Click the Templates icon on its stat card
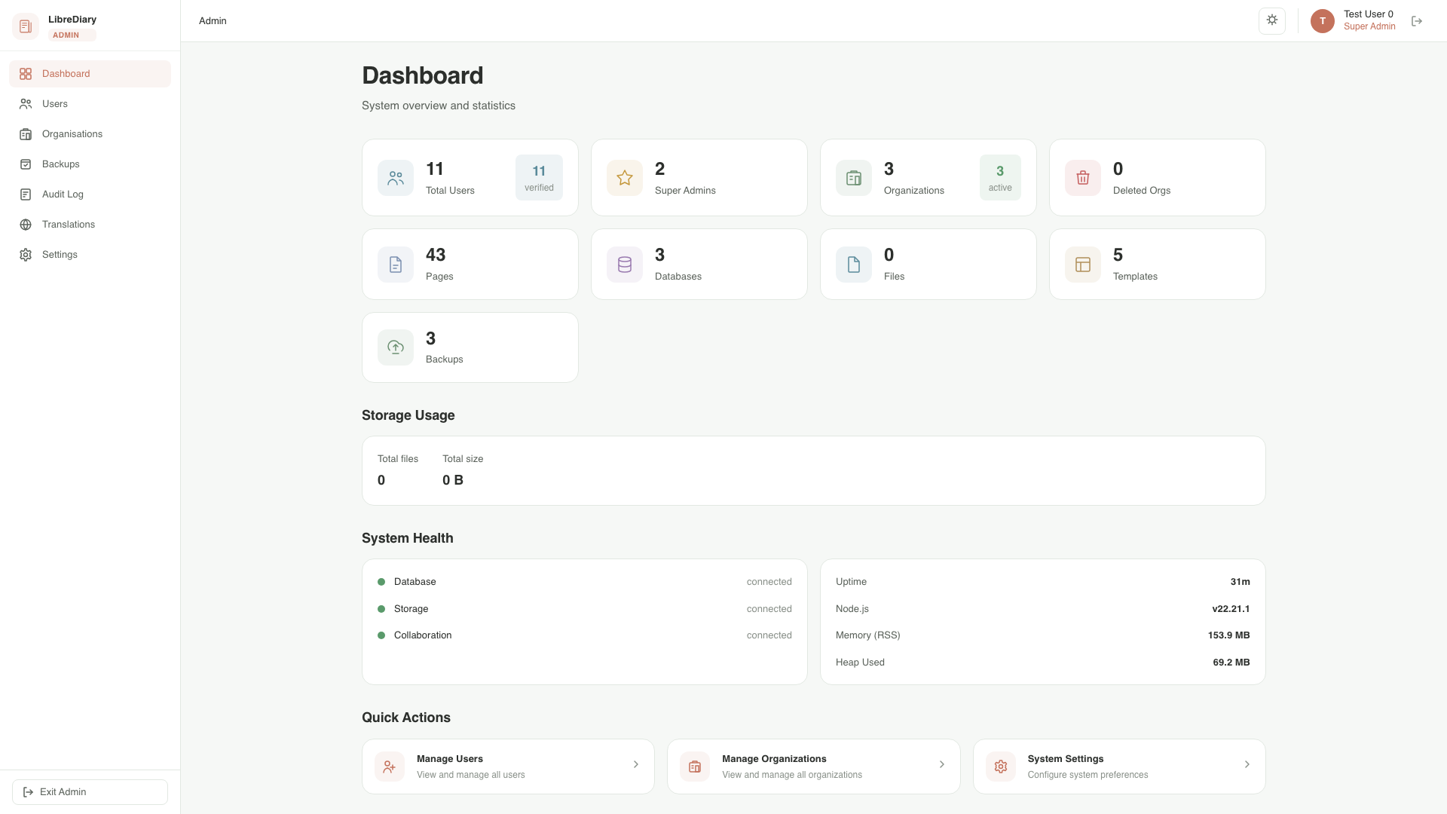The width and height of the screenshot is (1447, 814). (1082, 264)
